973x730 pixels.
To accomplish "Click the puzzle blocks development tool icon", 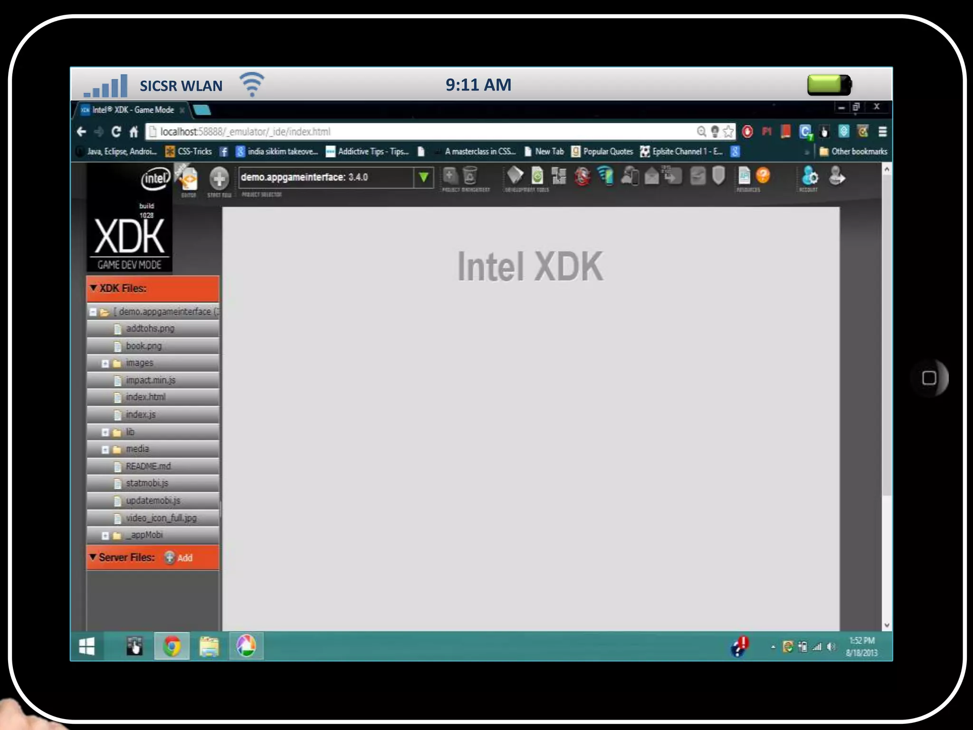I will [x=559, y=176].
